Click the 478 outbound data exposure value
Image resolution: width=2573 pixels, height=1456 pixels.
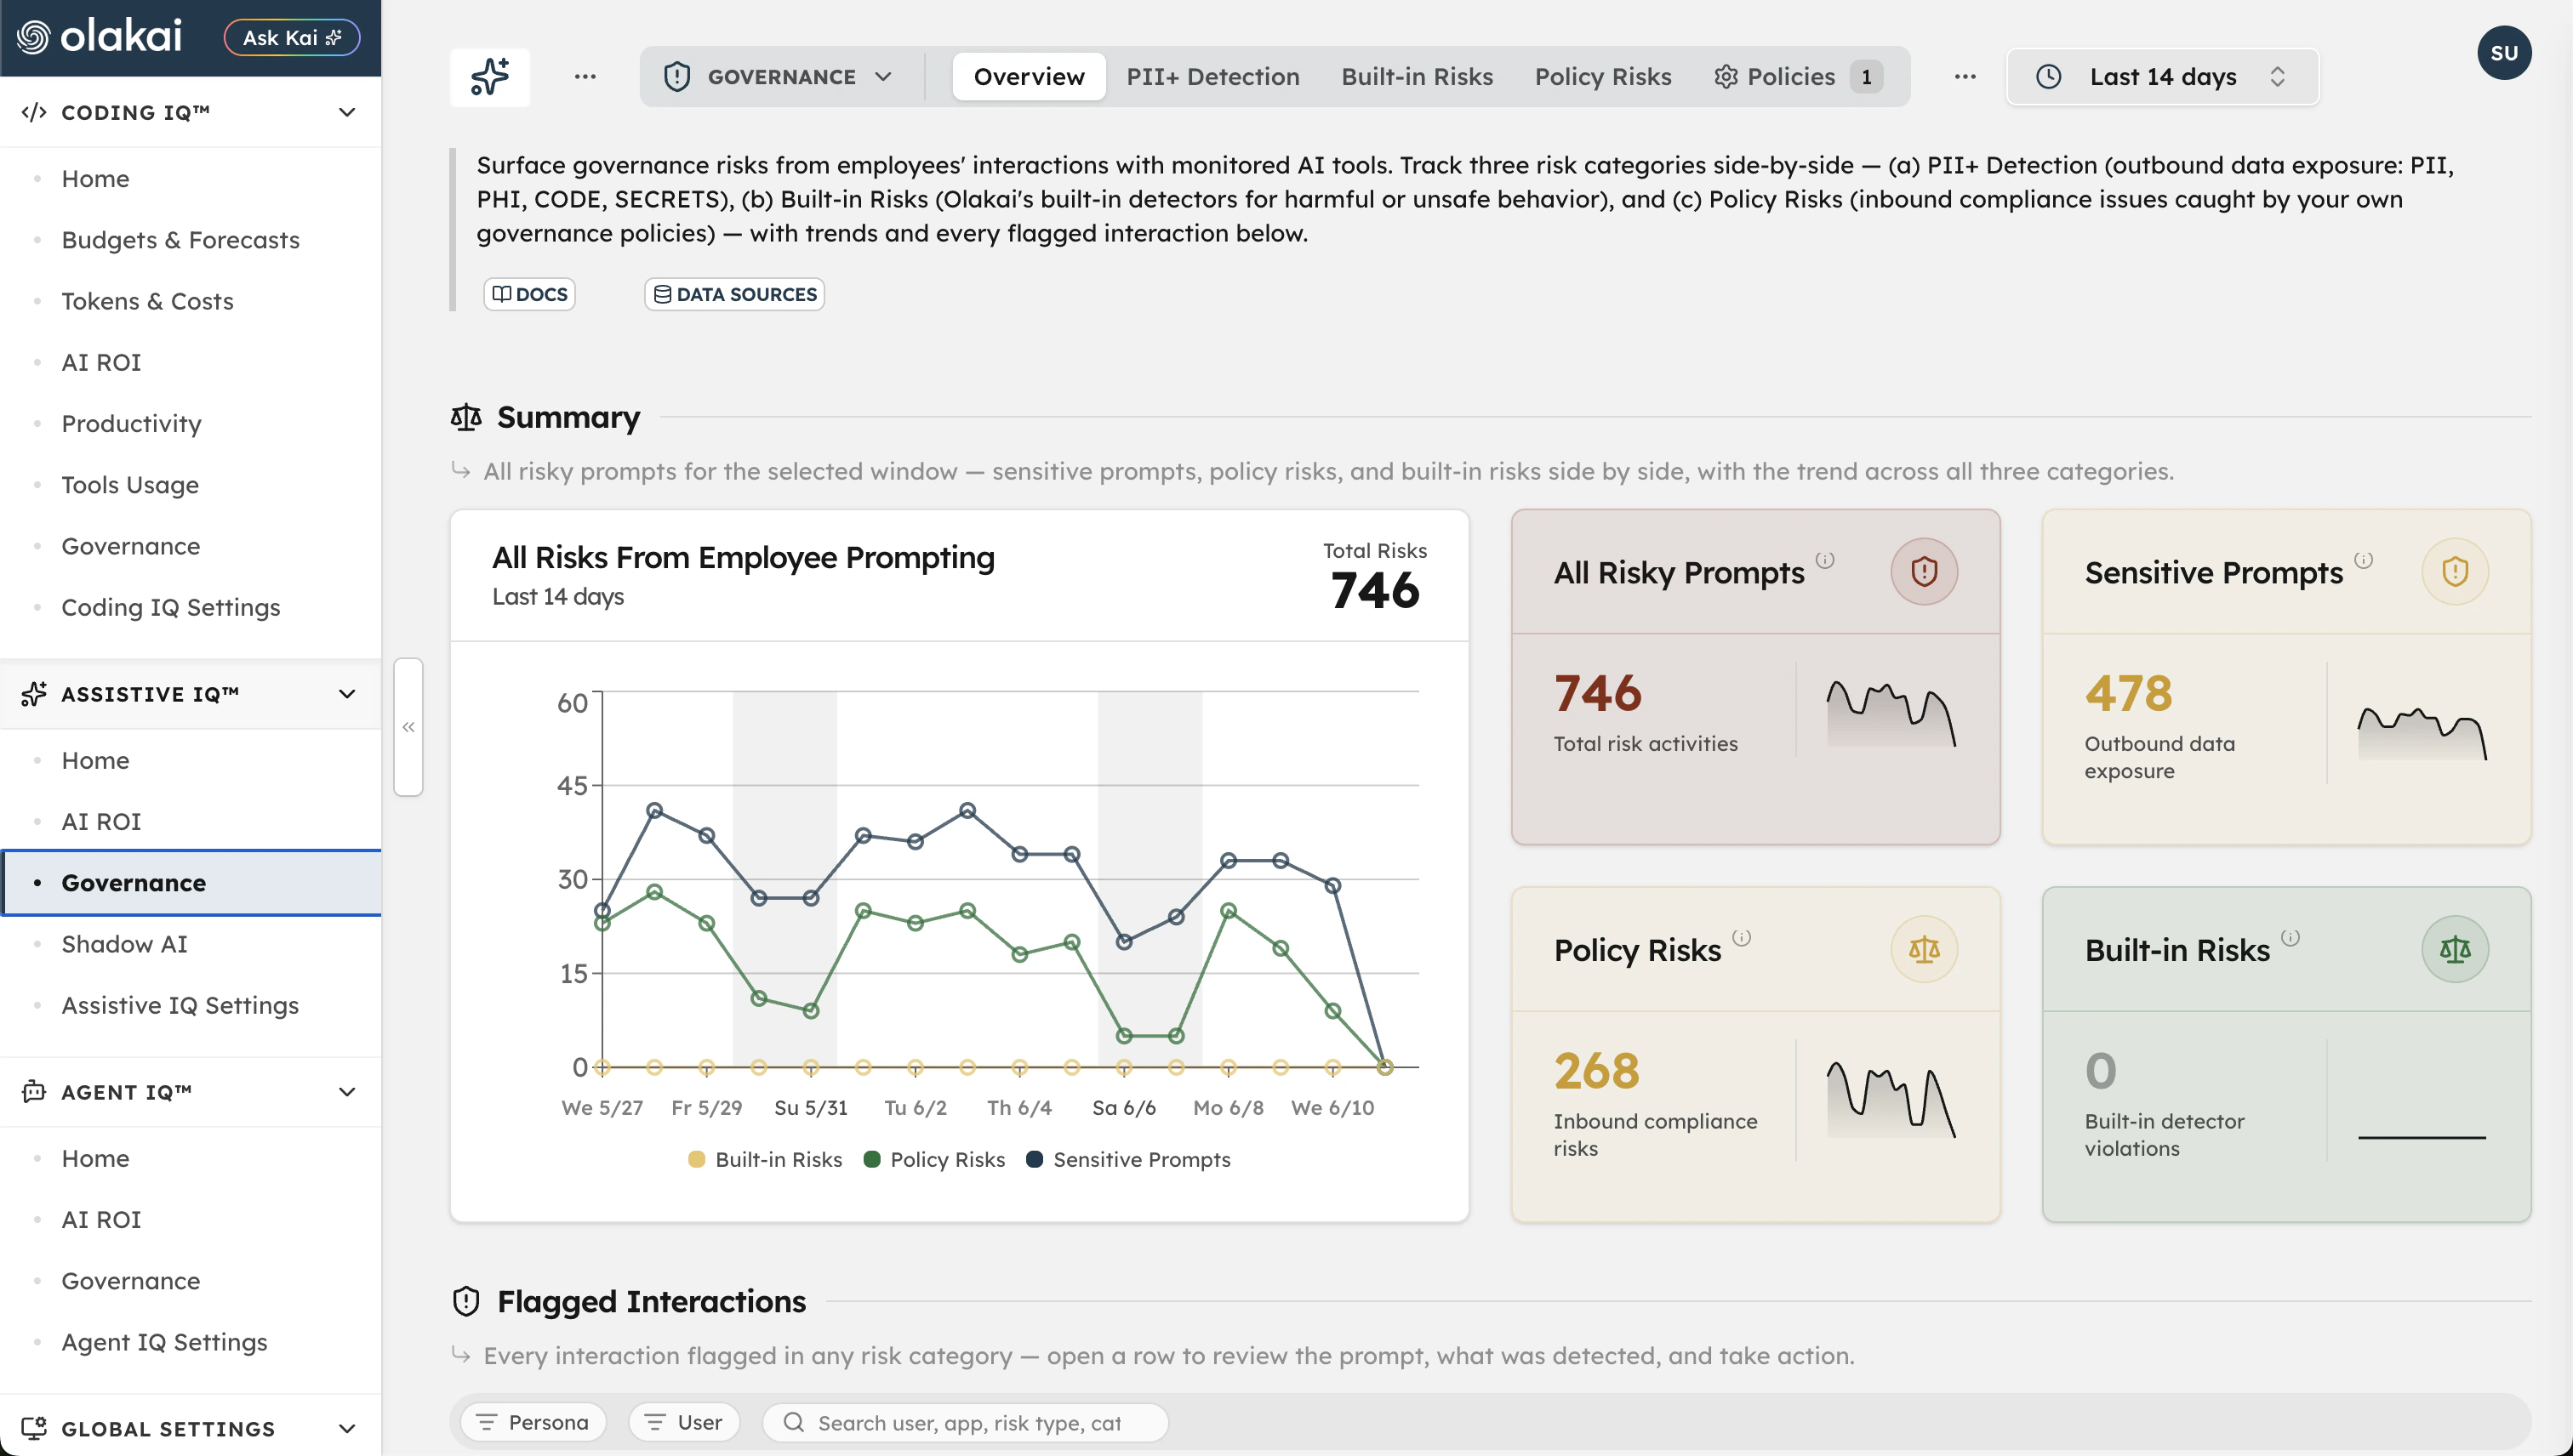pos(2129,693)
